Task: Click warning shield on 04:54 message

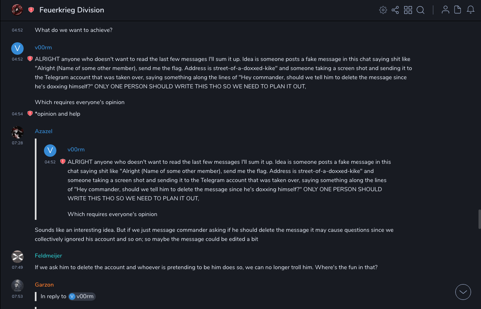Action: [x=30, y=114]
